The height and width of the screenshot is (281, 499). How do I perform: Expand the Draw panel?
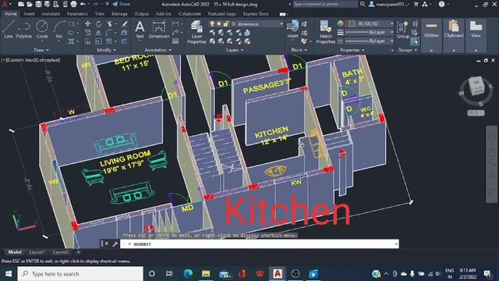tap(41, 50)
